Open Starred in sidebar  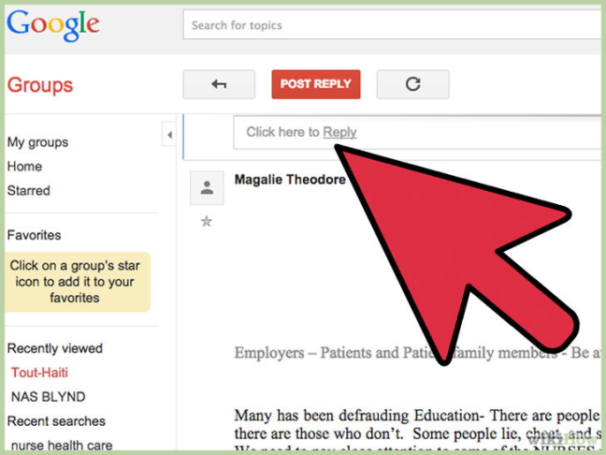point(29,190)
